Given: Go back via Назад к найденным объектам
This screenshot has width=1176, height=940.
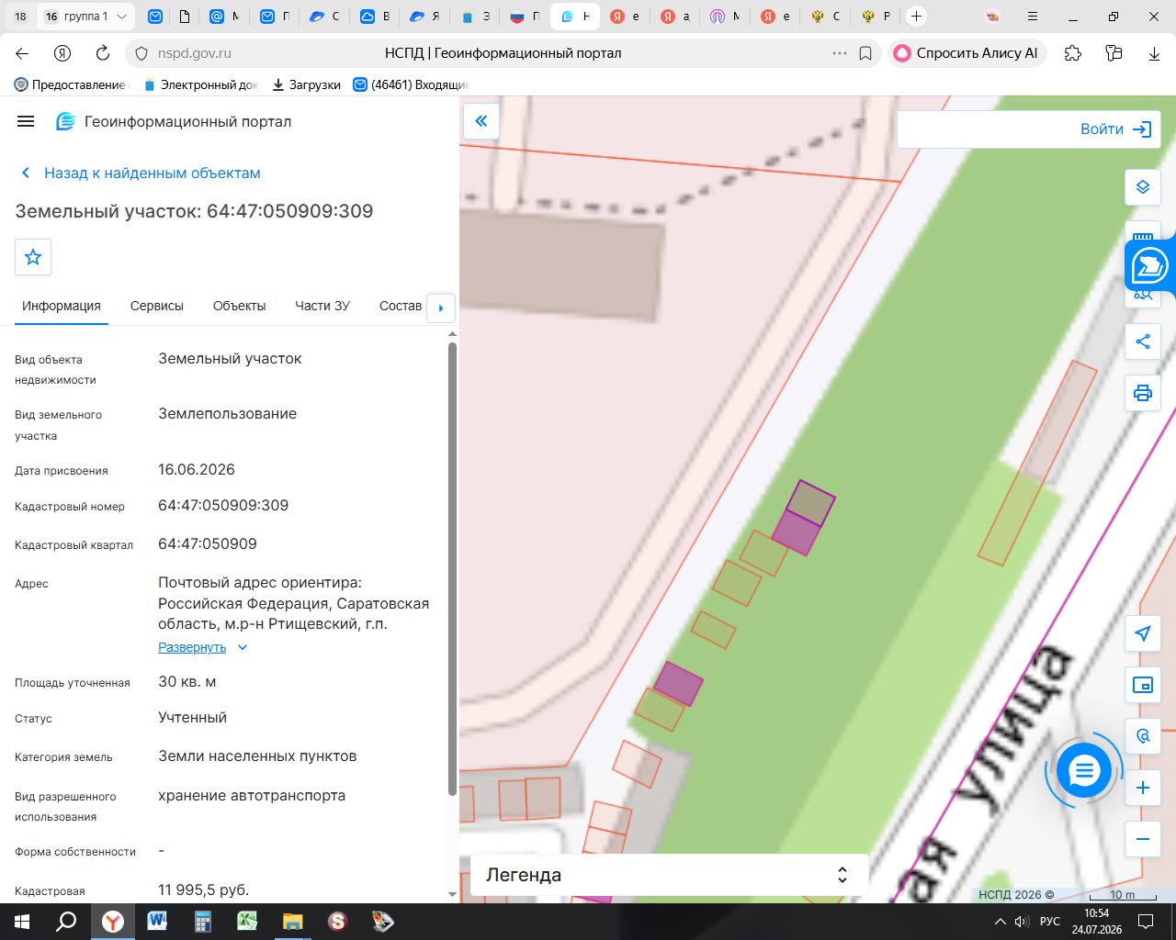Looking at the screenshot, I should (141, 173).
